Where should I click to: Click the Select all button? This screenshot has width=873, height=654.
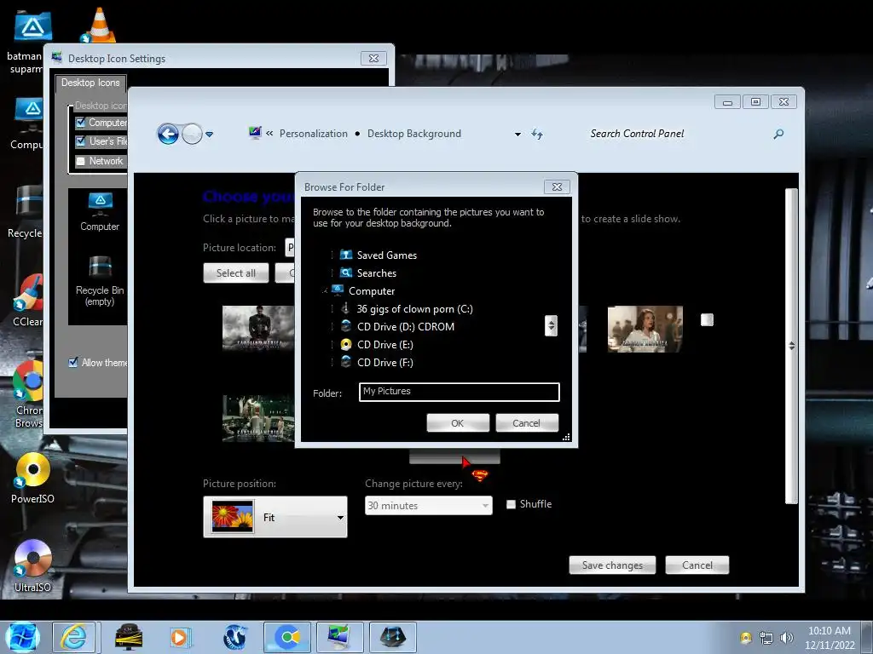[x=236, y=273]
